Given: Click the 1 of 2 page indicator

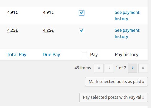Looking at the screenshot, I should [121, 68].
